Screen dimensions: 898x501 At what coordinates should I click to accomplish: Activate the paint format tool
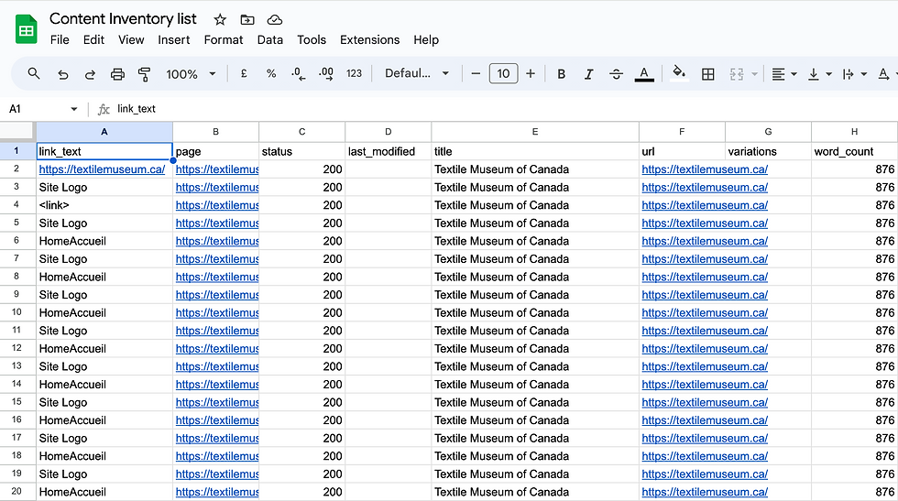tap(145, 74)
